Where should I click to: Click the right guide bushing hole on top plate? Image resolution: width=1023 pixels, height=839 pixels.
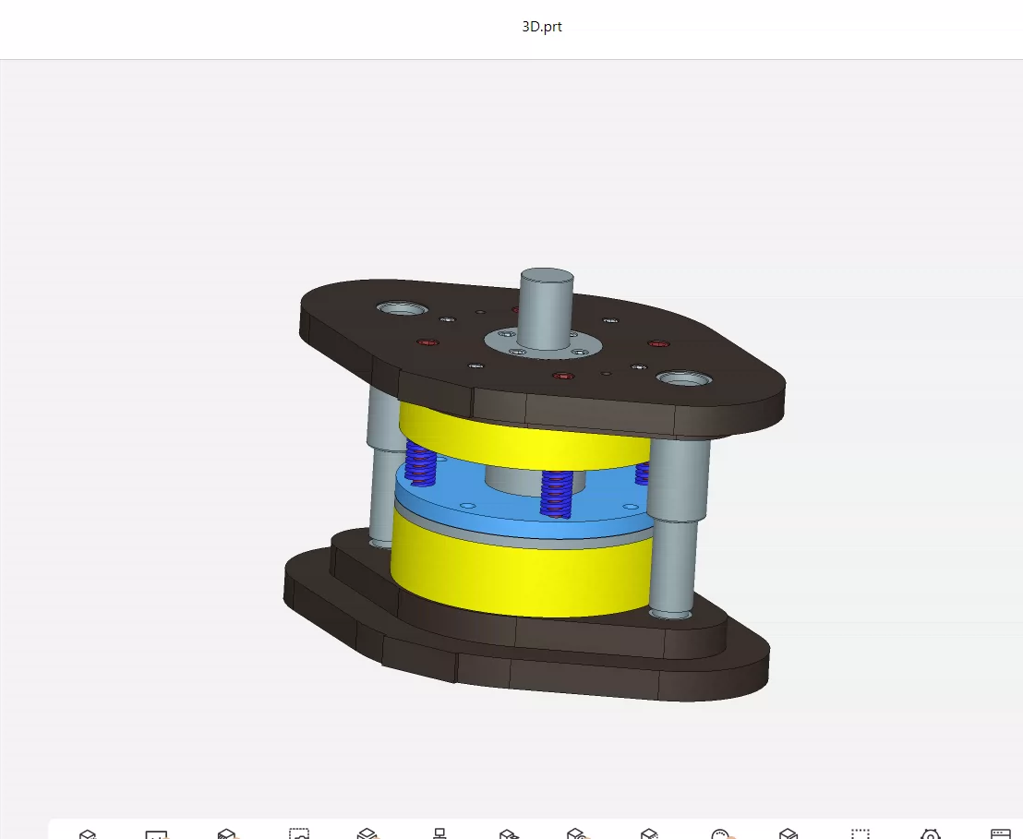pyautogui.click(x=684, y=378)
